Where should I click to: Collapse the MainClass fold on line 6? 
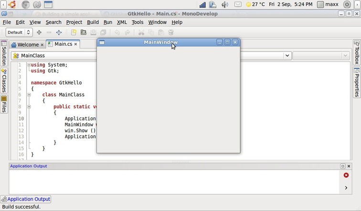click(x=29, y=95)
